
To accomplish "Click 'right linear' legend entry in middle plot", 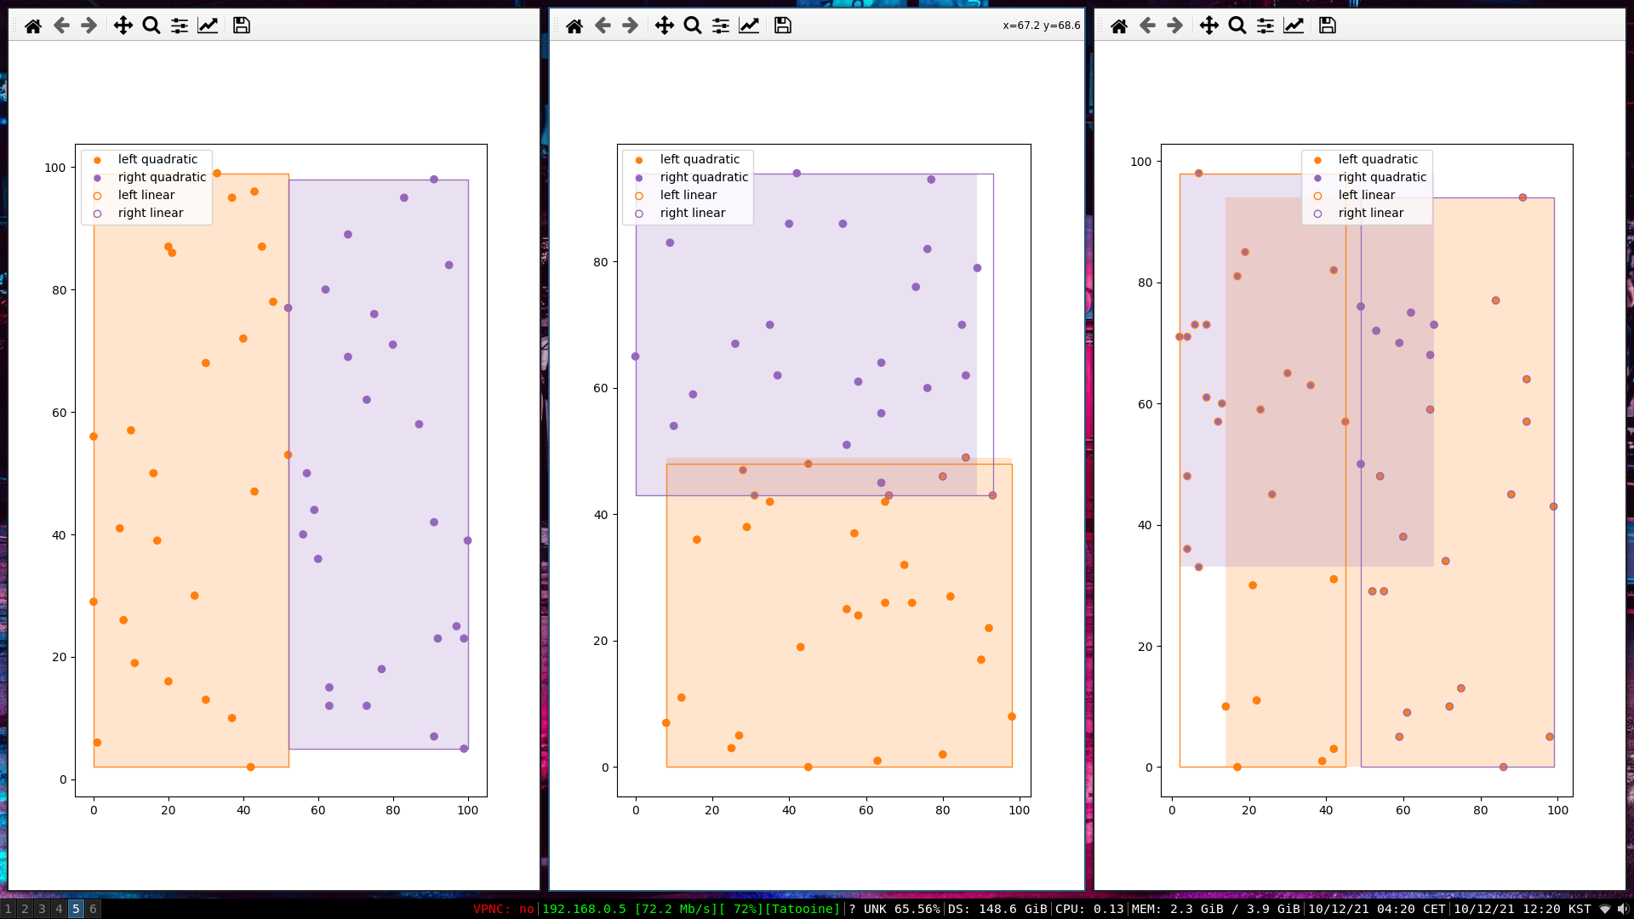I will (692, 213).
